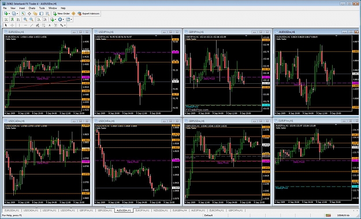Open the Profiles toolbar icon

point(14,14)
